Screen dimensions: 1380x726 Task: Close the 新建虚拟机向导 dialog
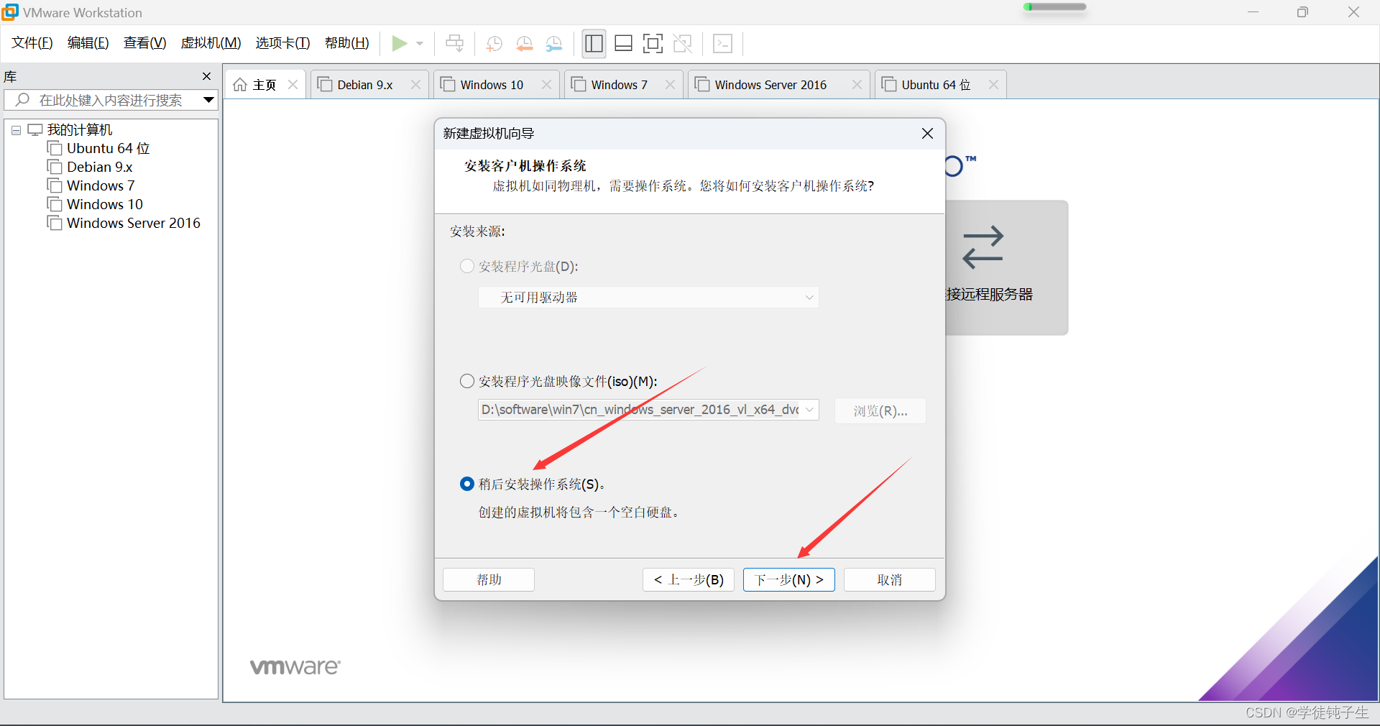pyautogui.click(x=927, y=134)
